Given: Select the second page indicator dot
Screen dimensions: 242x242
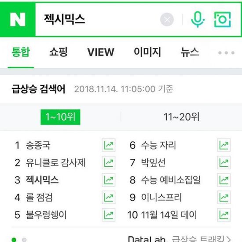Looking at the screenshot, I should 24,240.
